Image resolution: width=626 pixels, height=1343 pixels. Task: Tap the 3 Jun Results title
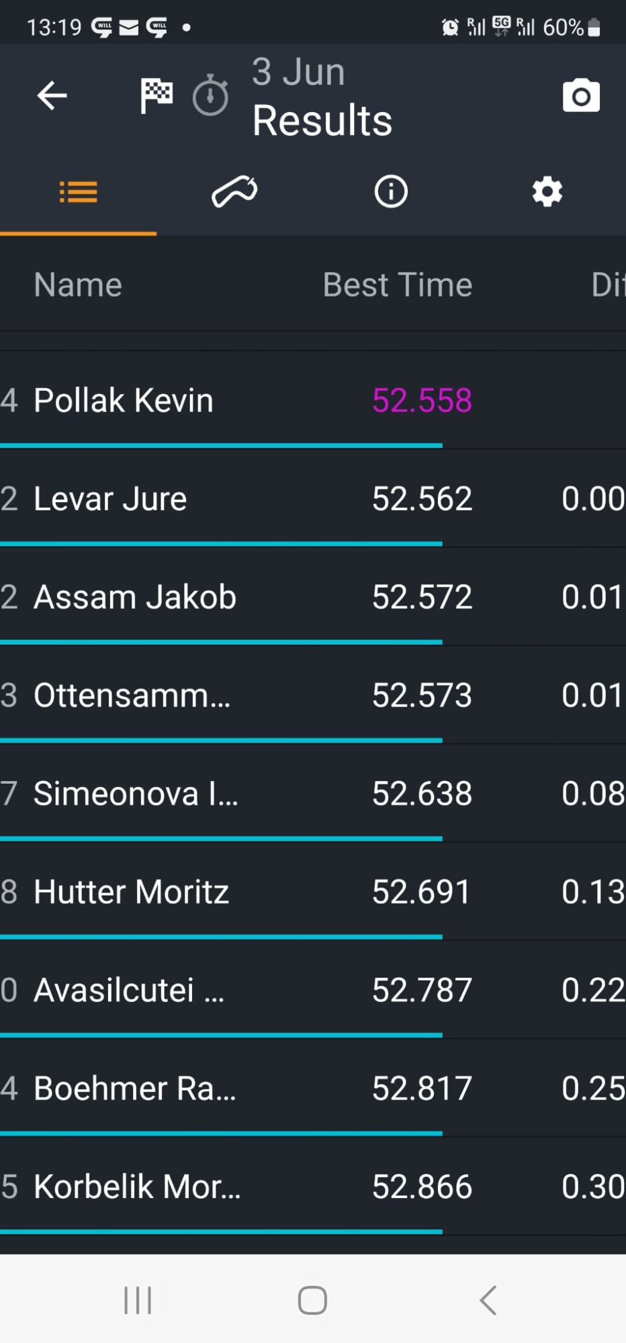tap(322, 96)
